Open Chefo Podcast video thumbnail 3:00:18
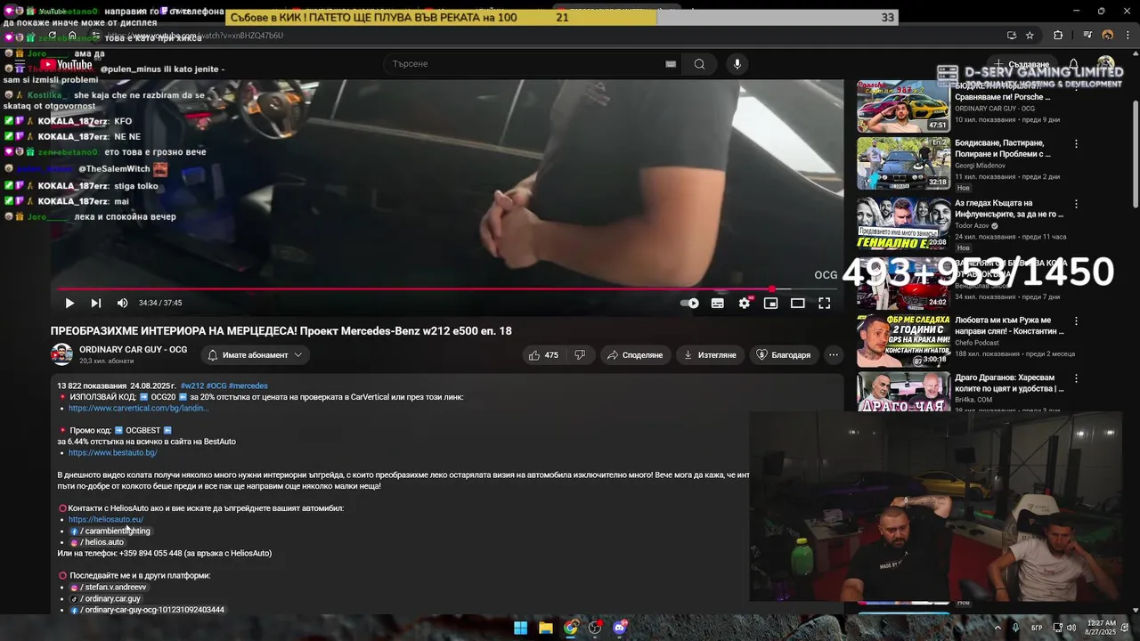The height and width of the screenshot is (641, 1140). point(903,341)
